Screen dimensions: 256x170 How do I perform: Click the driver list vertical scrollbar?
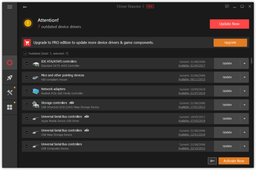[x=251, y=61]
